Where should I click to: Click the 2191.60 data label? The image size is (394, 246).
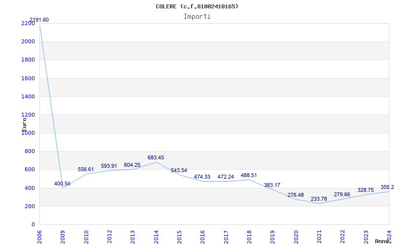tap(39, 20)
